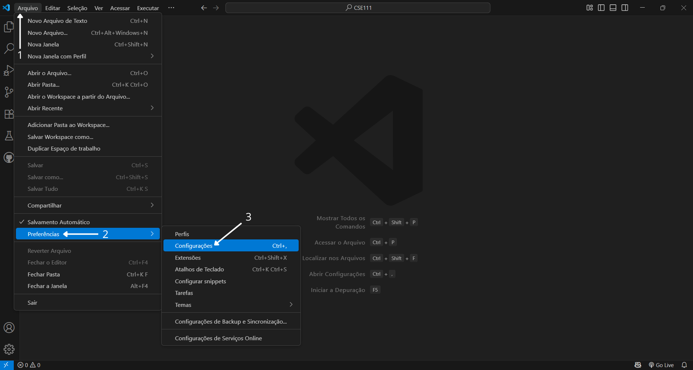Select Nova Janela
The image size is (693, 370).
pyautogui.click(x=88, y=44)
